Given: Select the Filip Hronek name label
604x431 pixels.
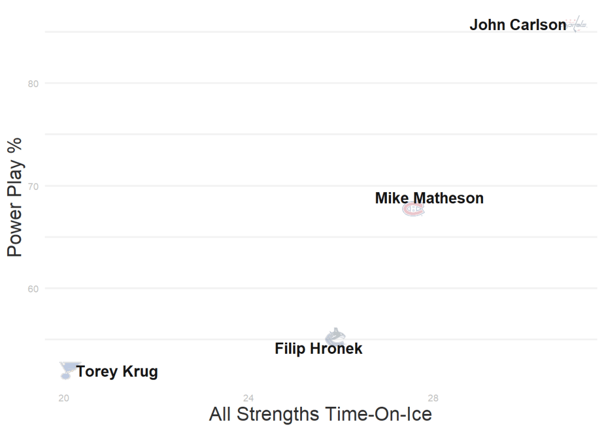Looking at the screenshot, I should tap(319, 349).
